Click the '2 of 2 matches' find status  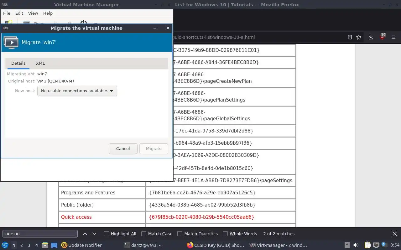point(279,234)
